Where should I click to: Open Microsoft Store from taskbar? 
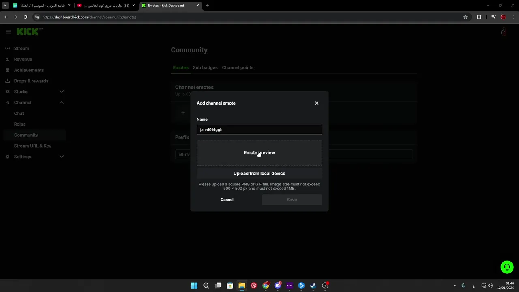(230, 286)
